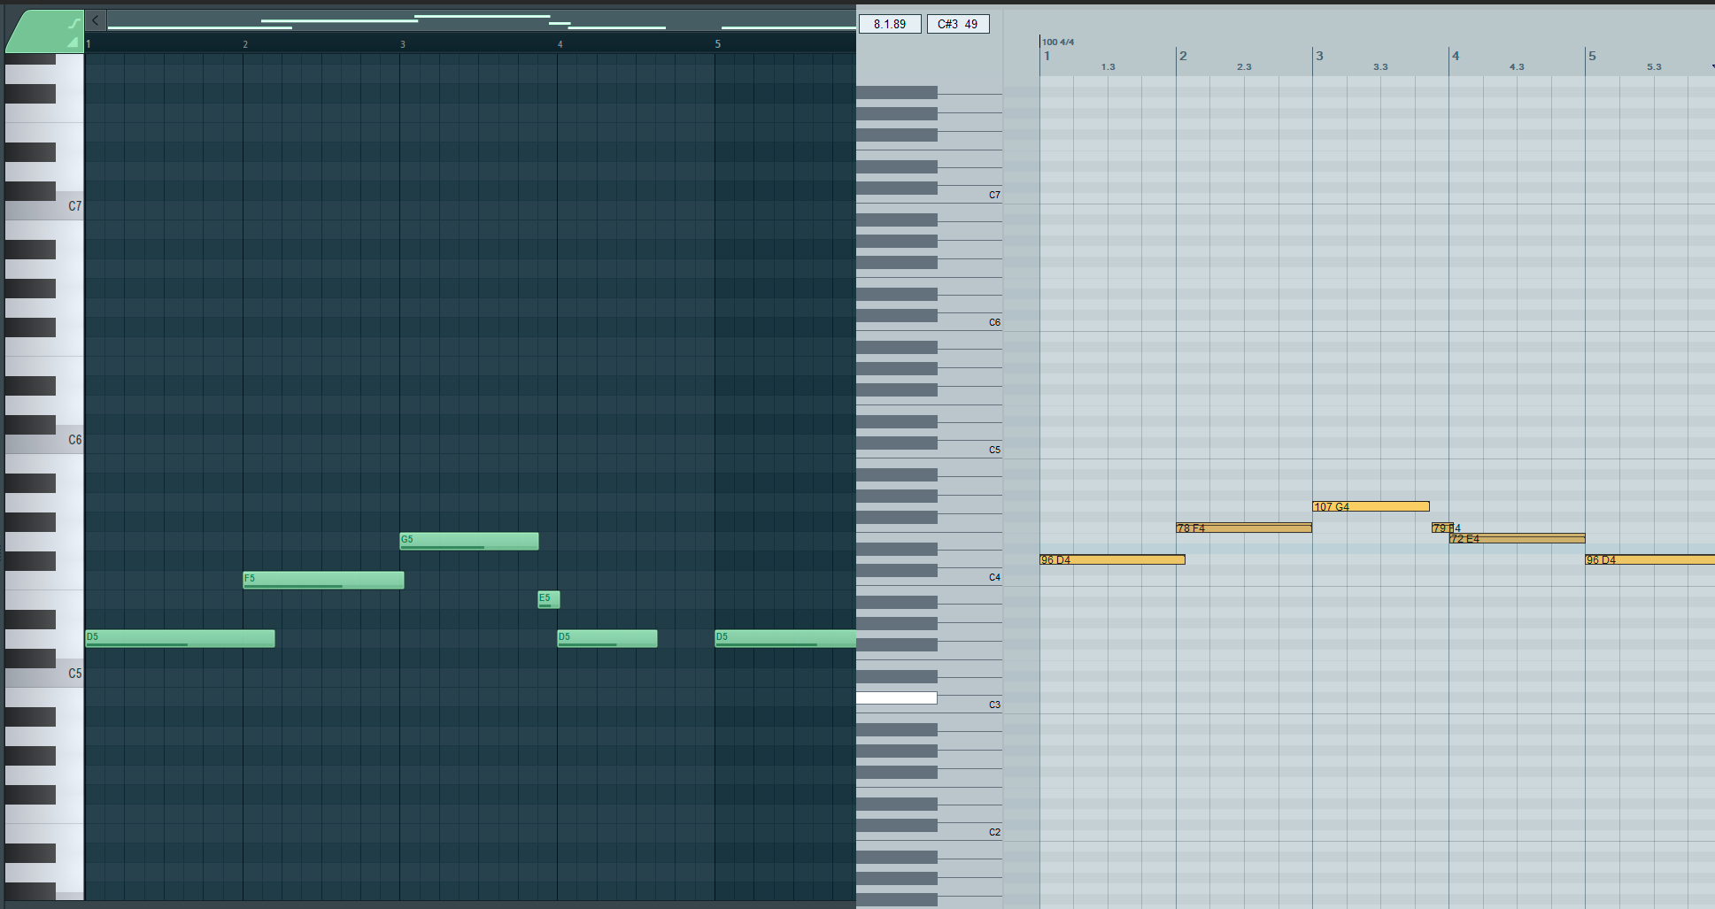
Task: Click the C2 label on the right keyboard
Action: coord(994,832)
